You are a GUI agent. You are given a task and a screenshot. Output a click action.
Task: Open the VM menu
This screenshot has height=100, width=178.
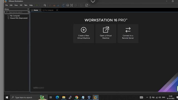[21, 5]
